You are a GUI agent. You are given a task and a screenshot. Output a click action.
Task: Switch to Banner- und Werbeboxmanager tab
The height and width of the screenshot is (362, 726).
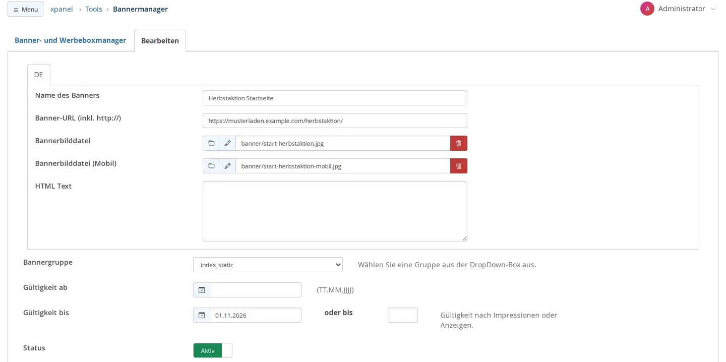tap(70, 40)
